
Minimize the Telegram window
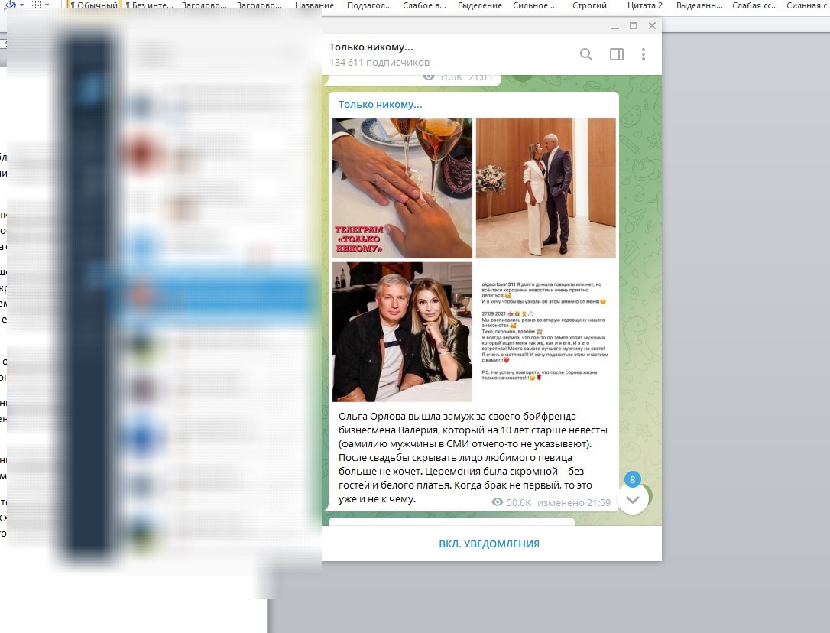614,26
